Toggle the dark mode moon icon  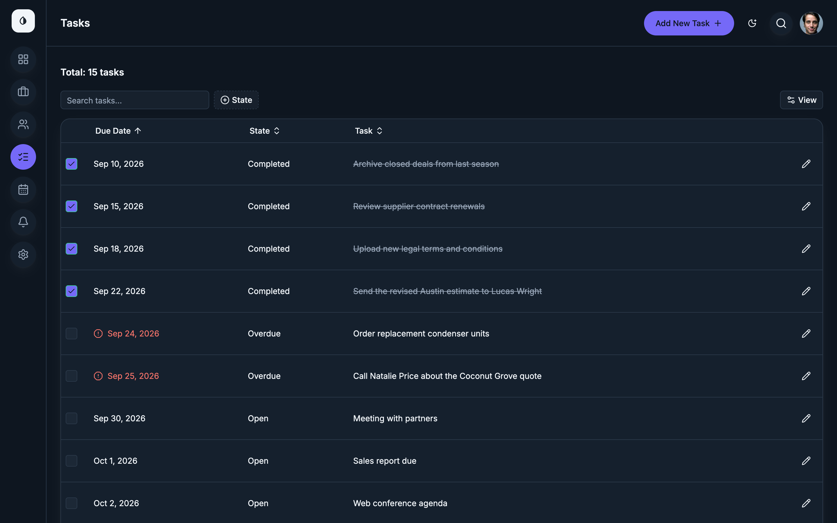(752, 23)
